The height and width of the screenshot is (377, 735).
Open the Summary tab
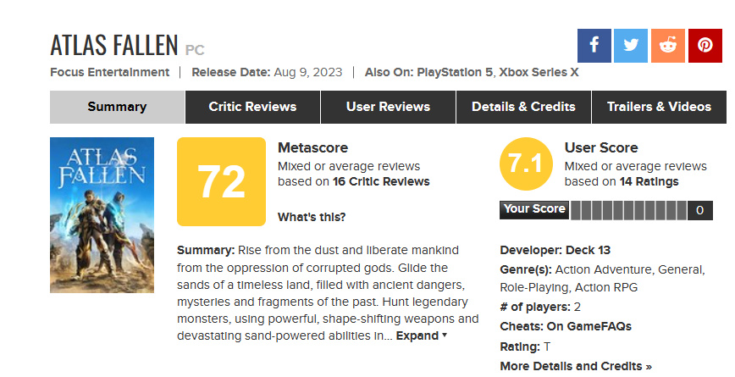(117, 107)
